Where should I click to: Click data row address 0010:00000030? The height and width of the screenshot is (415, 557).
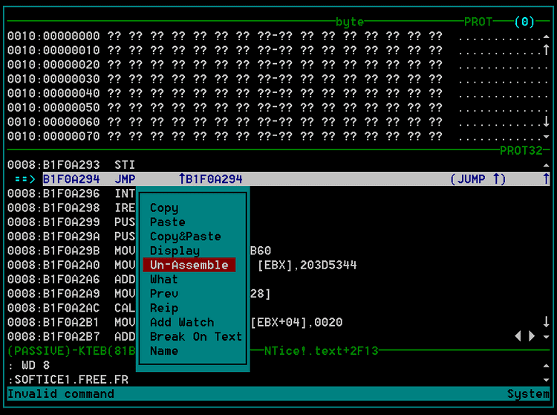[53, 79]
